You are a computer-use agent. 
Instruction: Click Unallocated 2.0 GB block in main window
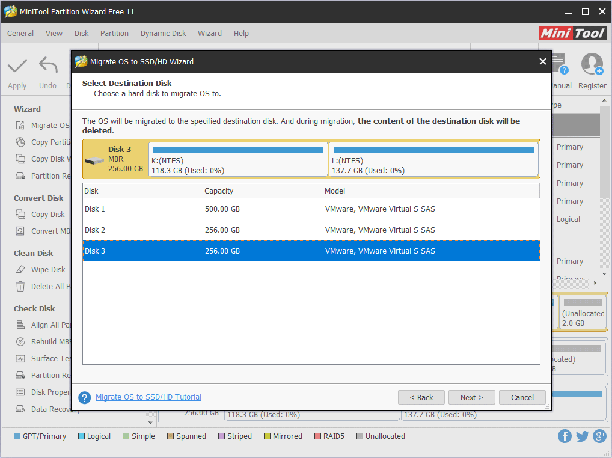(x=583, y=313)
